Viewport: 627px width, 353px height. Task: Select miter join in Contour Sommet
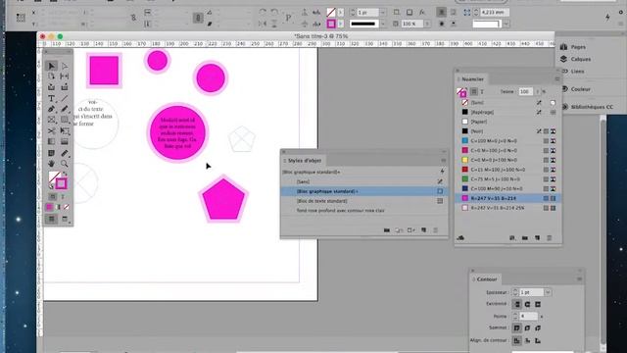517,328
